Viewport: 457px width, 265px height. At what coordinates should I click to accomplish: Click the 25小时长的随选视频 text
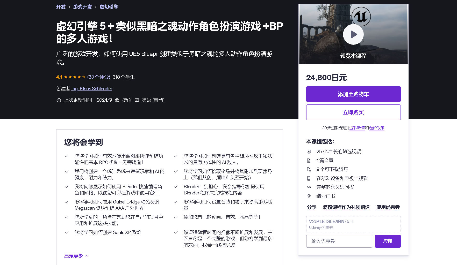tap(339, 152)
